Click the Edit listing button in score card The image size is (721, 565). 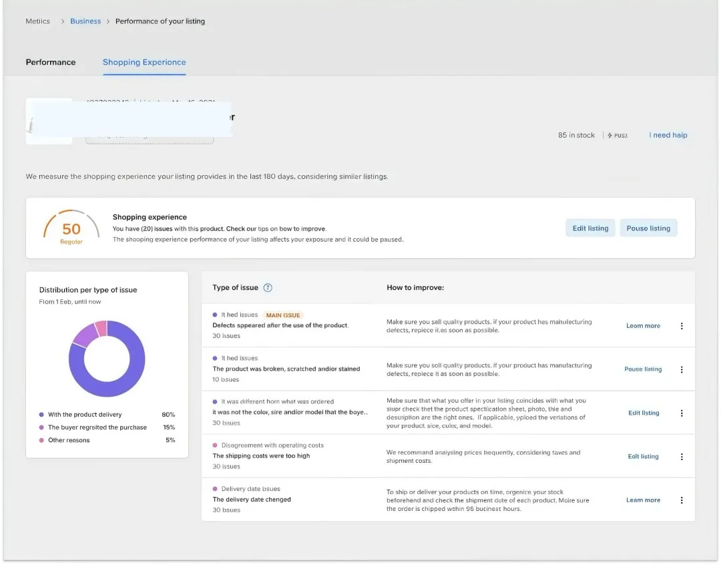tap(590, 228)
